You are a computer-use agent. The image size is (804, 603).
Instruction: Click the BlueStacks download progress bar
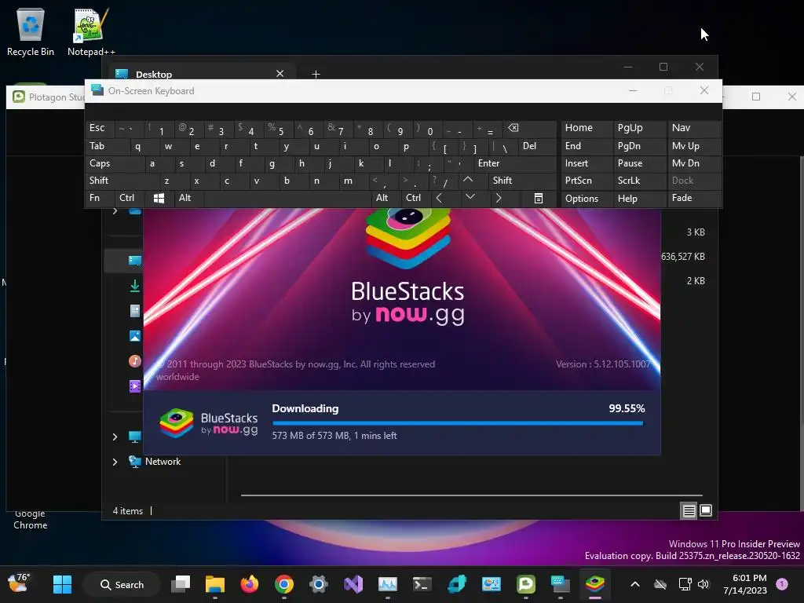458,423
